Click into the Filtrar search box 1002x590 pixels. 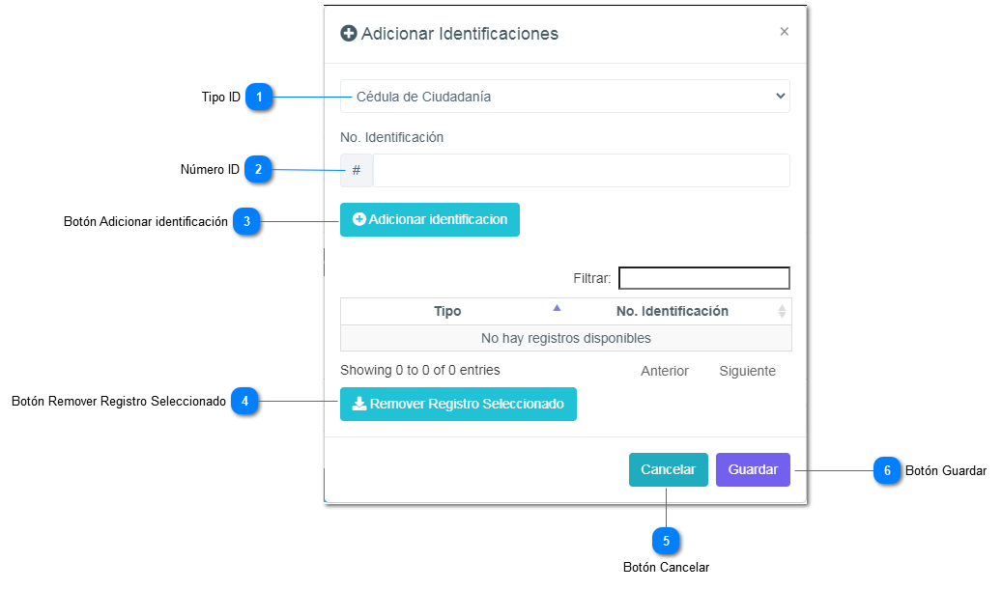click(703, 278)
